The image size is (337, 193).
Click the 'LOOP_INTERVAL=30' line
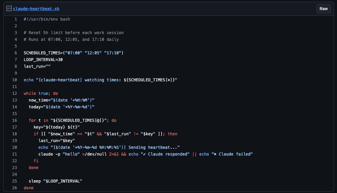click(x=43, y=59)
